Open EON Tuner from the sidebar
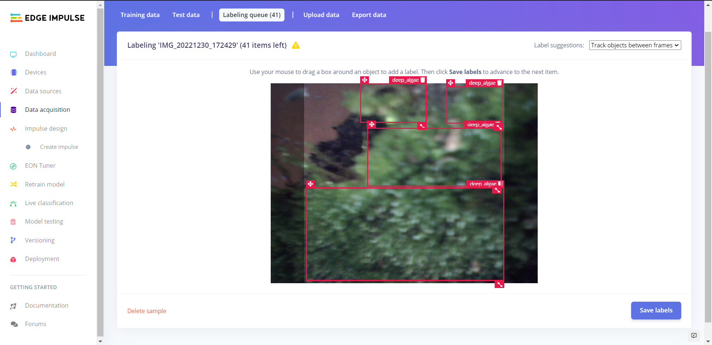 [x=40, y=165]
